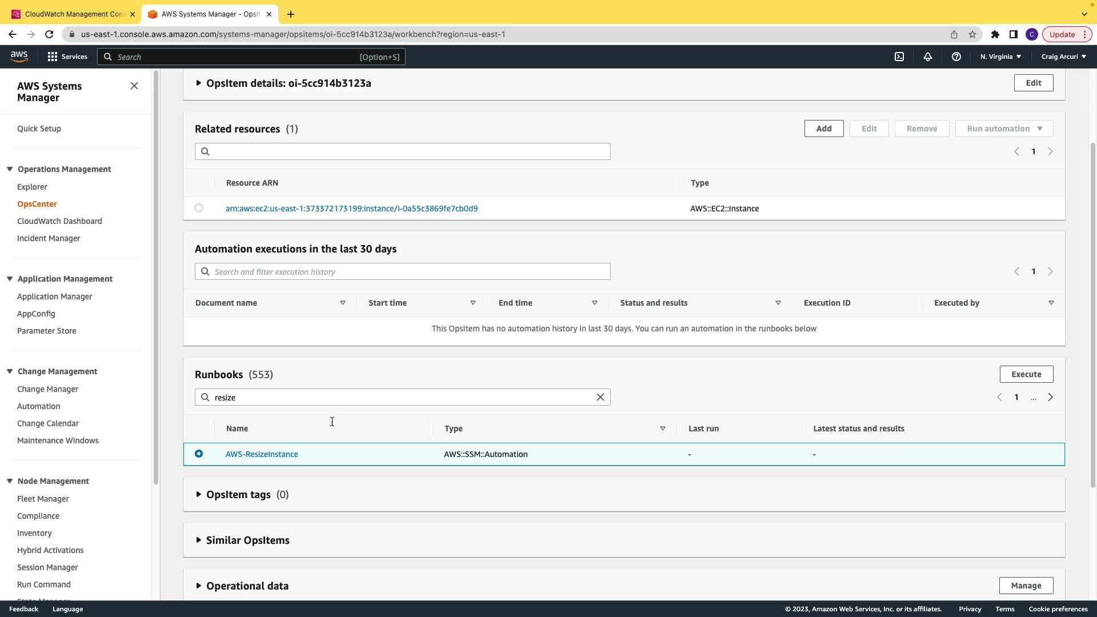Select the EC2 instance resource radio button
Screen dimensions: 1097x617
199,208
